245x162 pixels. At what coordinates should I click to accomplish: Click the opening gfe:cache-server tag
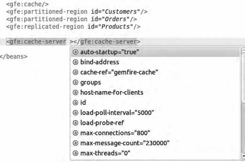(38, 42)
